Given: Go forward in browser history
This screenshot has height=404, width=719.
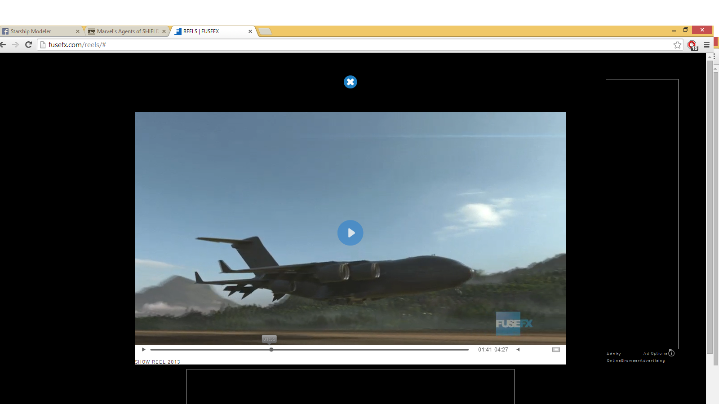Looking at the screenshot, I should pyautogui.click(x=16, y=44).
